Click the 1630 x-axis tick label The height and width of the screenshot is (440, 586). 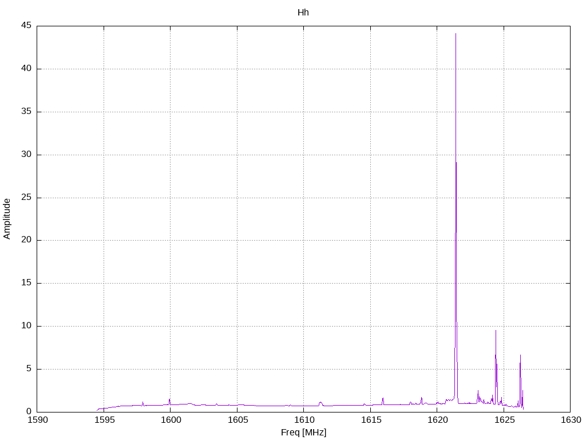pyautogui.click(x=571, y=420)
